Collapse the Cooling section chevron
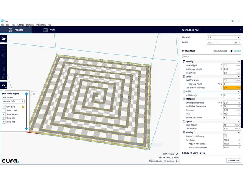The width and height of the screenshot is (243, 183). (x=239, y=133)
